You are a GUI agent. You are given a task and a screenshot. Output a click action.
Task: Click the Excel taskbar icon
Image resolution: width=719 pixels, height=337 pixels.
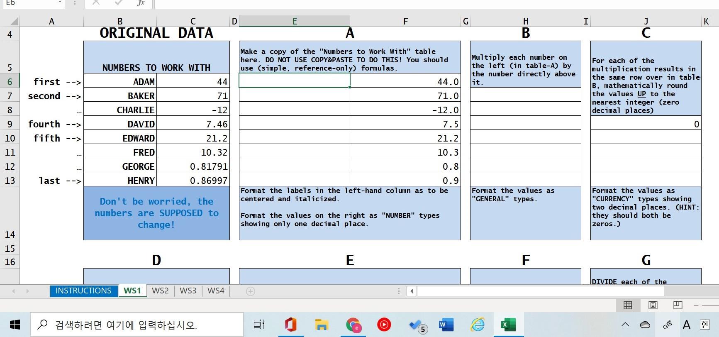509,325
